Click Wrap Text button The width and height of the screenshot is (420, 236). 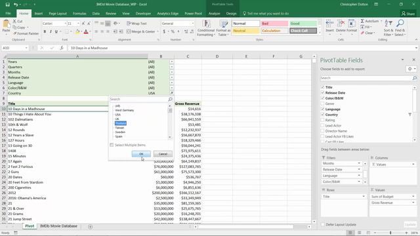tap(136, 24)
